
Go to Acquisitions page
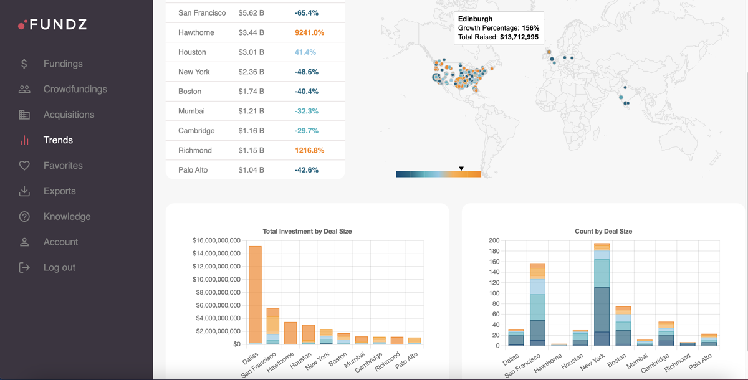click(69, 115)
